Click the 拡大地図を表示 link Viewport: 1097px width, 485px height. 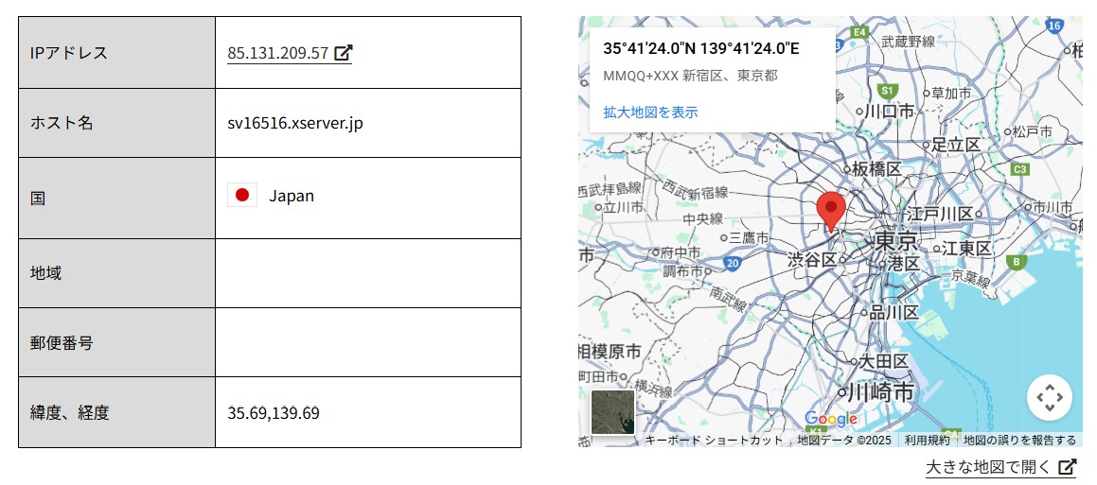[x=650, y=112]
